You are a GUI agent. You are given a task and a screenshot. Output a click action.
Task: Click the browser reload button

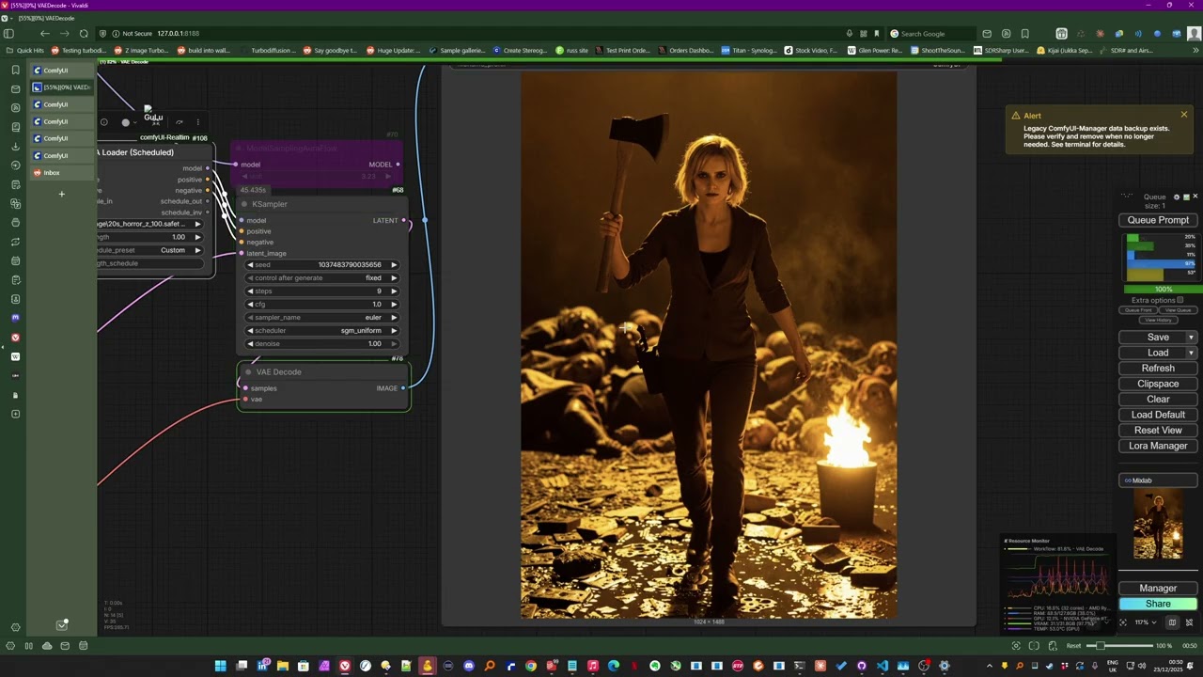(x=84, y=34)
